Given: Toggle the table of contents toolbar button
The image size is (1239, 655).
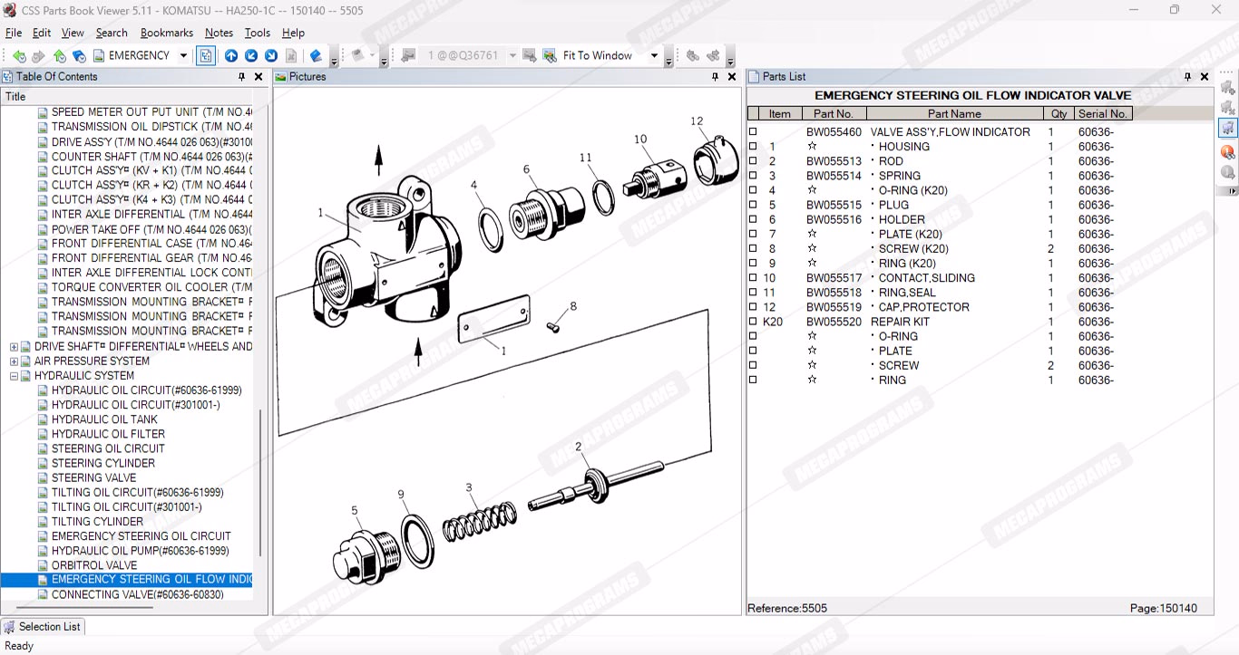Looking at the screenshot, I should (x=206, y=56).
